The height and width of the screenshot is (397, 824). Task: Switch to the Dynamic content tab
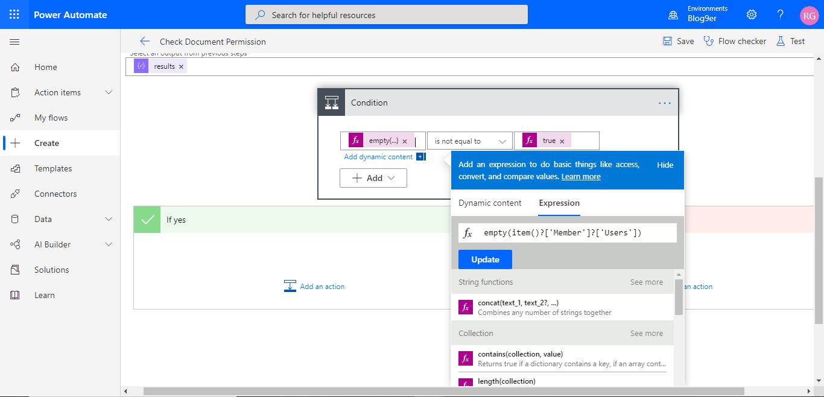pyautogui.click(x=490, y=203)
